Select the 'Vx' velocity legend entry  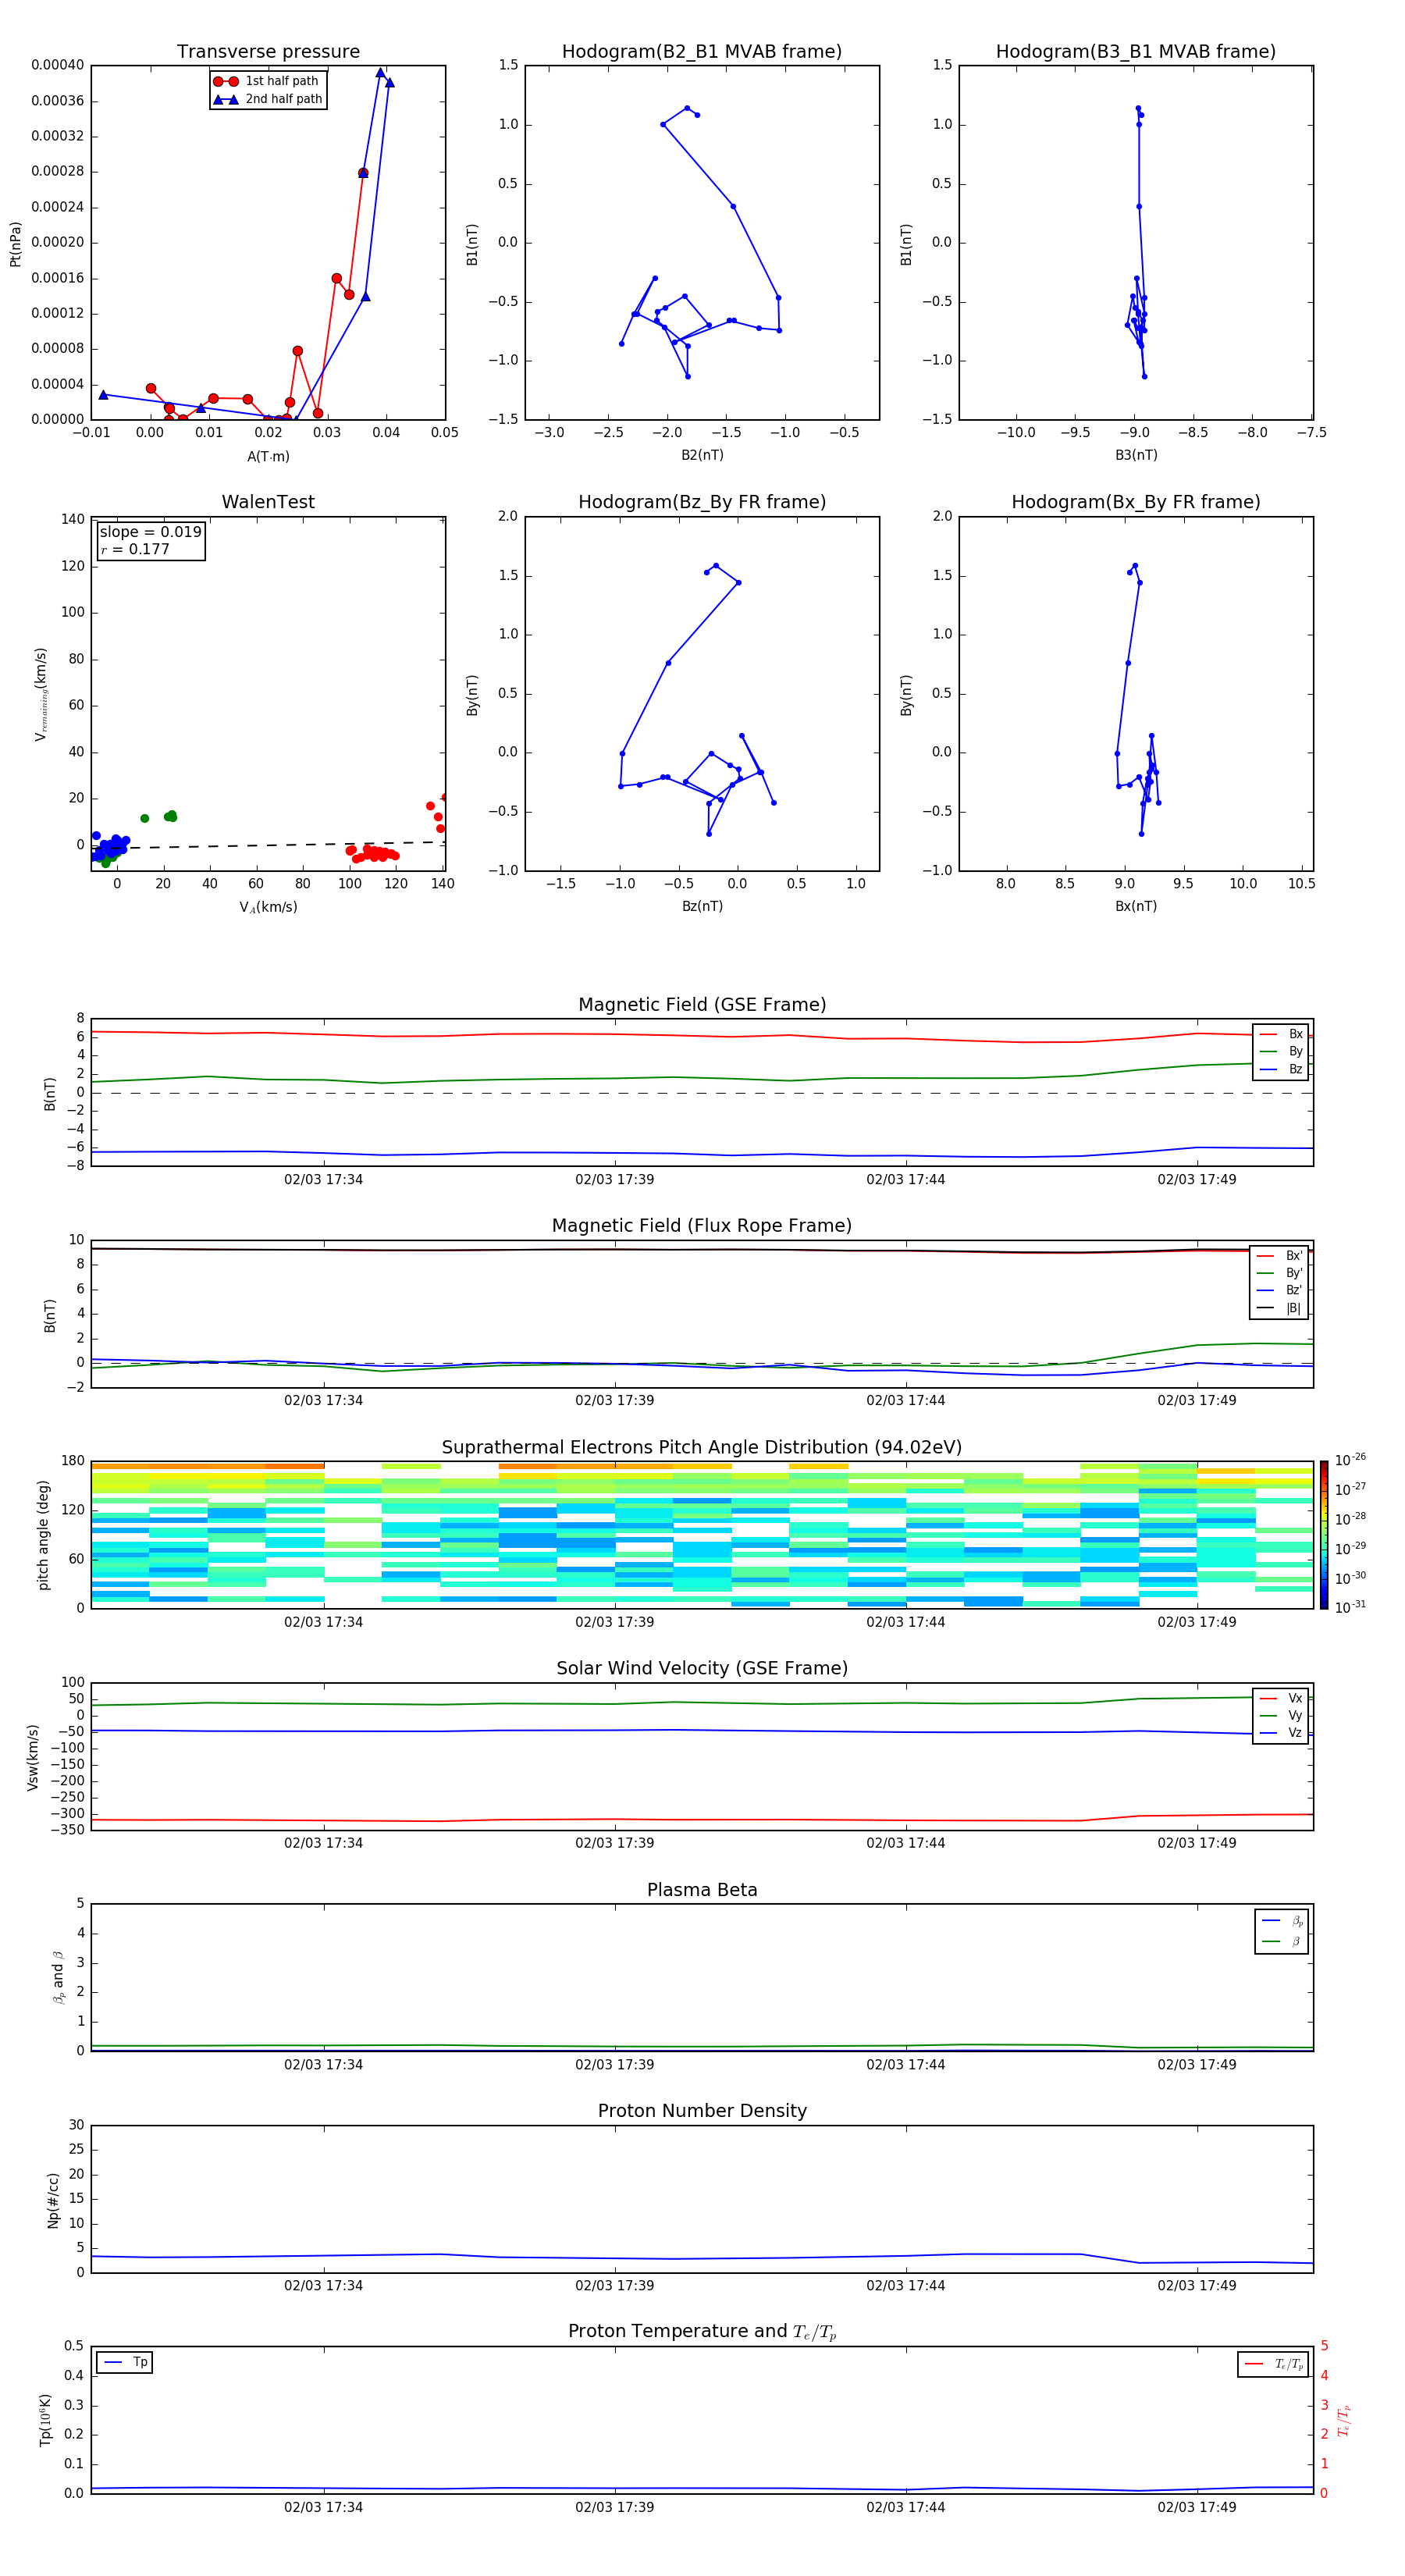(1281, 1698)
